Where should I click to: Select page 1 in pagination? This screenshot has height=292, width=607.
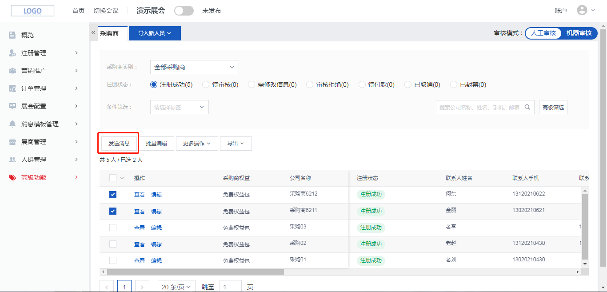tap(124, 287)
